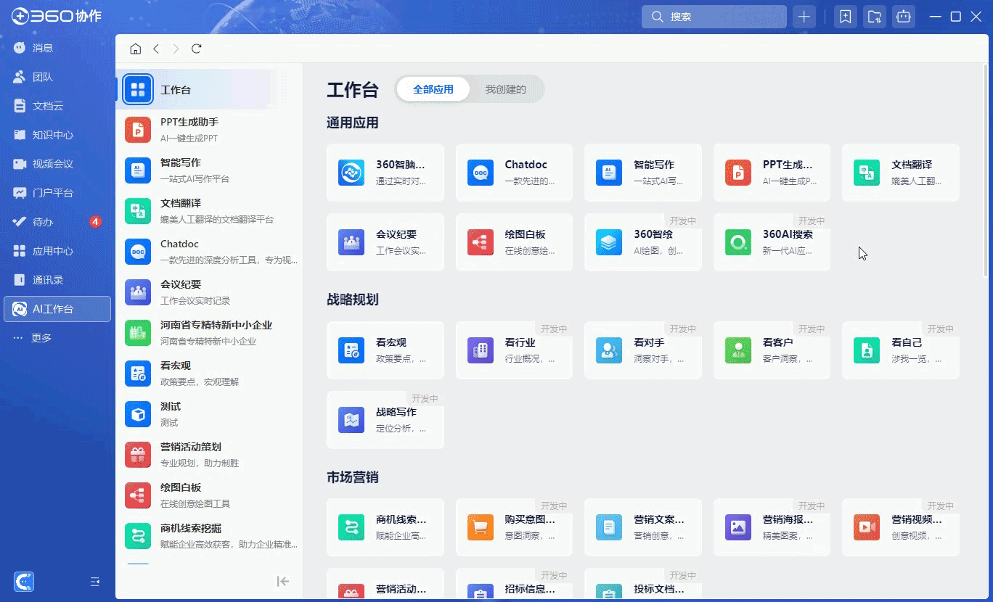Open 营销活动策划 in the app list

(x=209, y=455)
